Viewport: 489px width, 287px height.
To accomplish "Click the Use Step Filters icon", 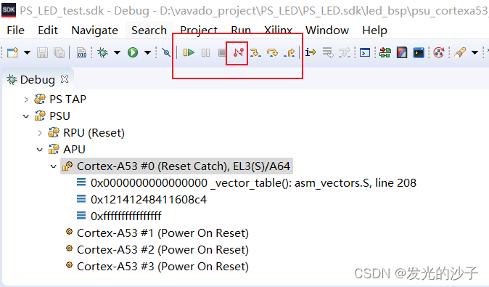I will 345,52.
